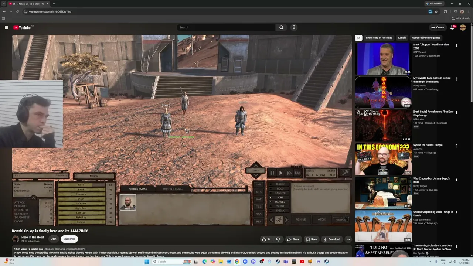
Task: Open the MAP panel button
Action: [259, 199]
